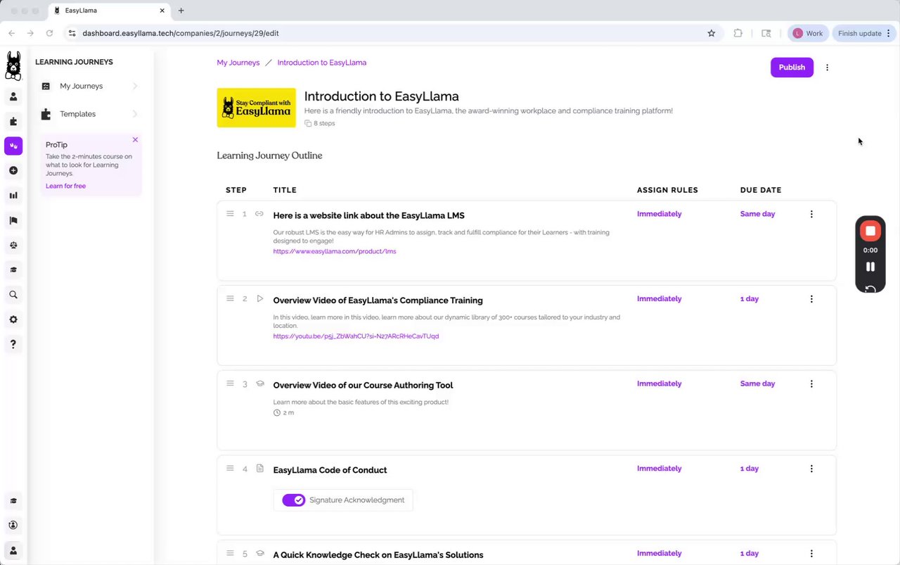Open the flag icon in sidebar
This screenshot has width=900, height=565.
(x=13, y=220)
